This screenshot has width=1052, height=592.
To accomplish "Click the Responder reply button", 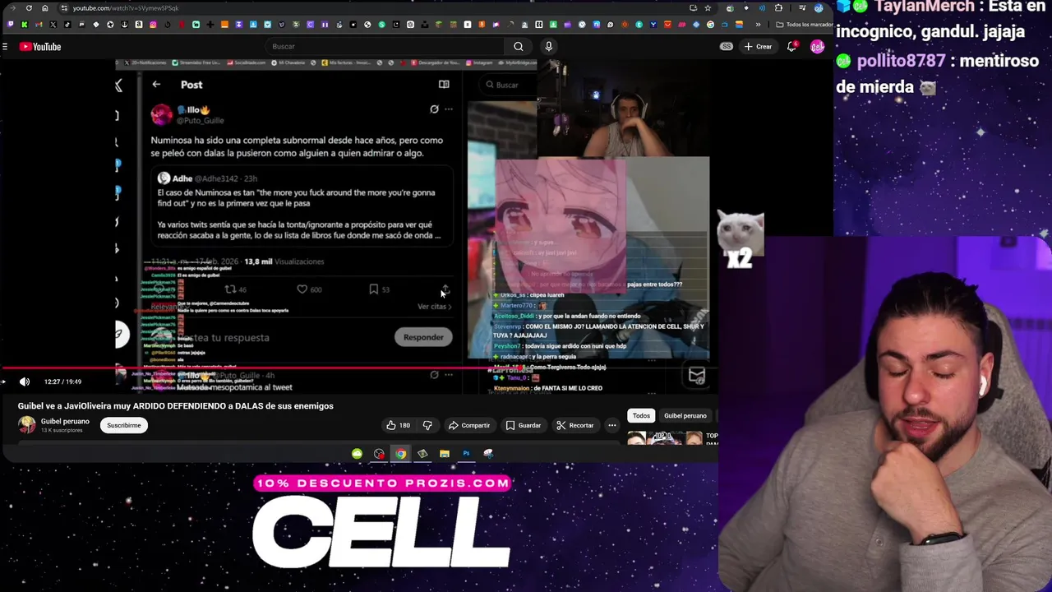I will pos(423,337).
